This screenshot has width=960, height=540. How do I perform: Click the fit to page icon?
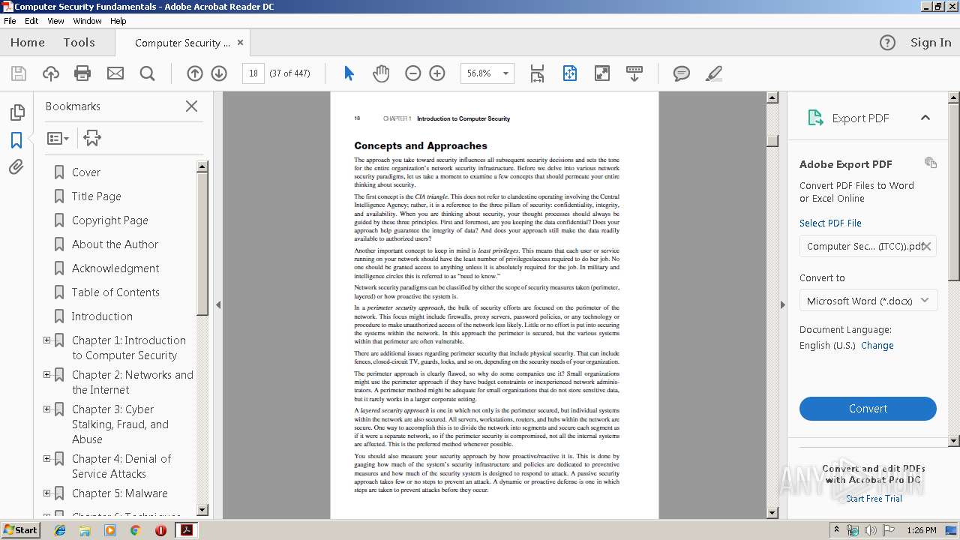(569, 73)
